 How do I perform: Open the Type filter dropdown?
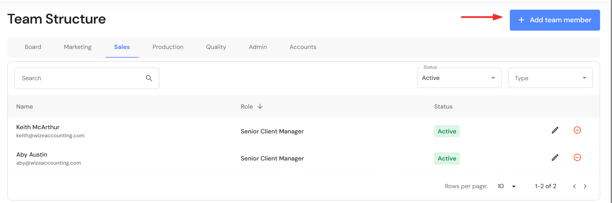click(x=550, y=78)
